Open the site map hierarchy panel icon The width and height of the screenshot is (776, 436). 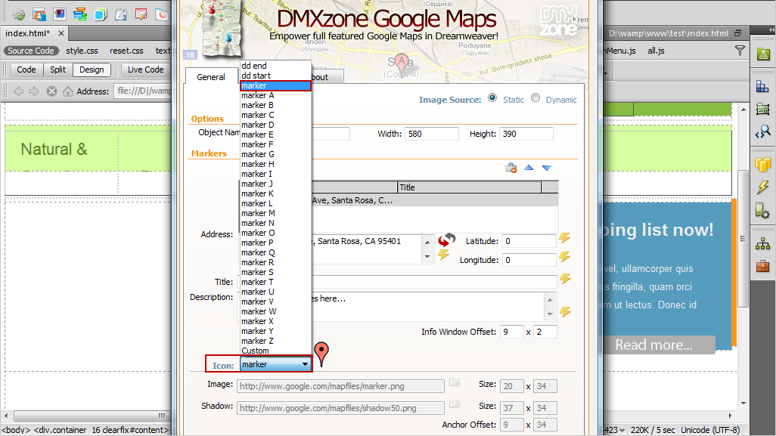pos(762,244)
